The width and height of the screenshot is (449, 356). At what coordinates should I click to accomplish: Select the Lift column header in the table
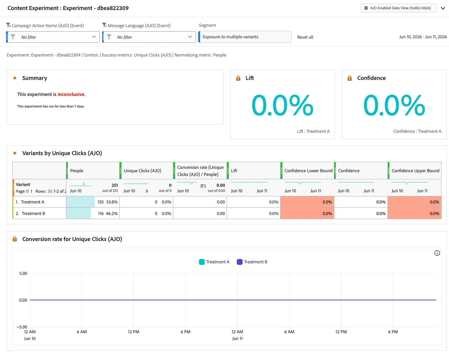(x=254, y=171)
